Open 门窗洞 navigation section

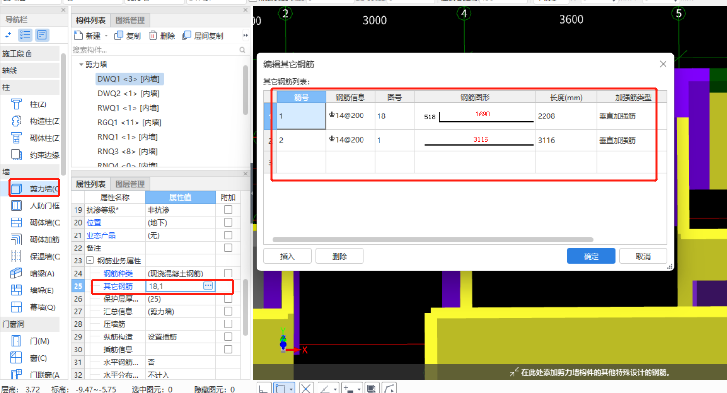tap(30, 324)
